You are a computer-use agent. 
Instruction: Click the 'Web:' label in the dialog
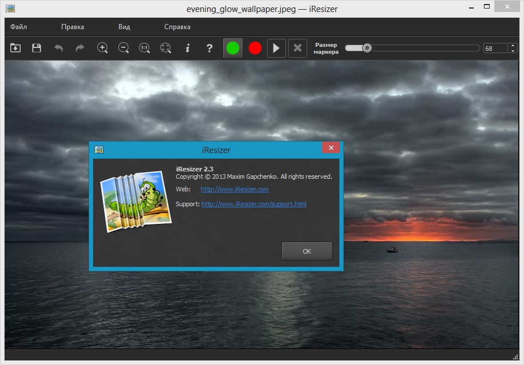coord(183,189)
